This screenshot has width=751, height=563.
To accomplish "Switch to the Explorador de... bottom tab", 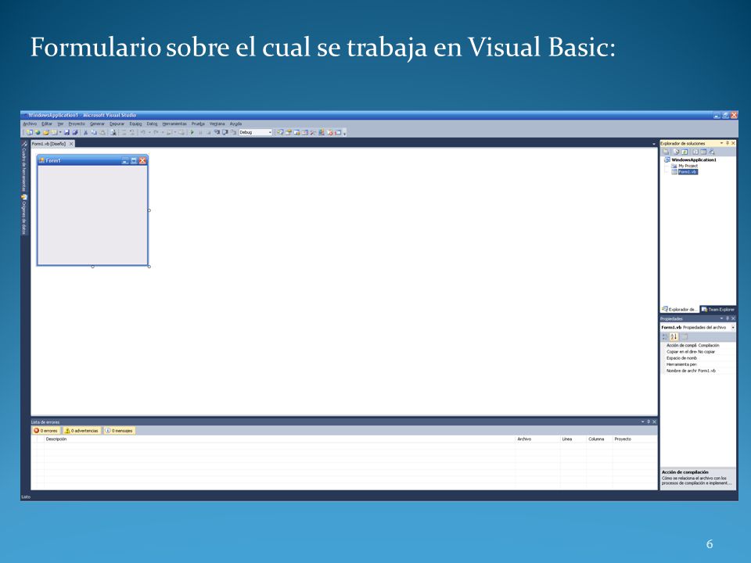I will click(x=680, y=310).
